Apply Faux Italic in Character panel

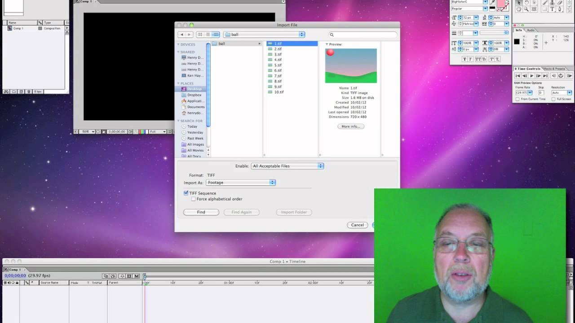click(x=470, y=59)
